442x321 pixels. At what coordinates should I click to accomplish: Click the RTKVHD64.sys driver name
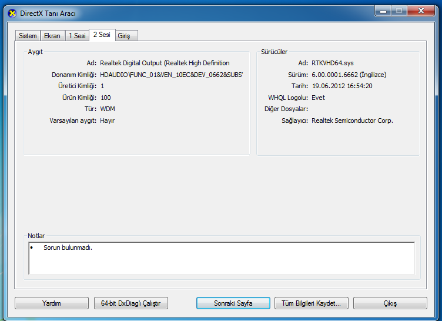tap(333, 63)
